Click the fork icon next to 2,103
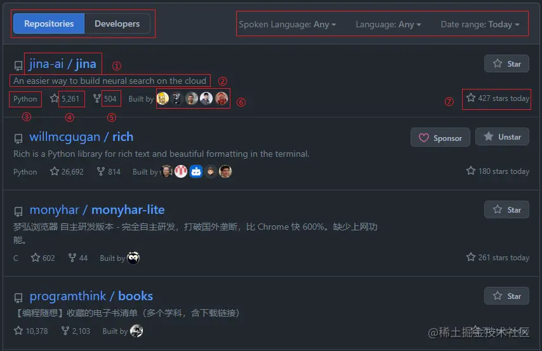The height and width of the screenshot is (351, 542). [x=65, y=331]
